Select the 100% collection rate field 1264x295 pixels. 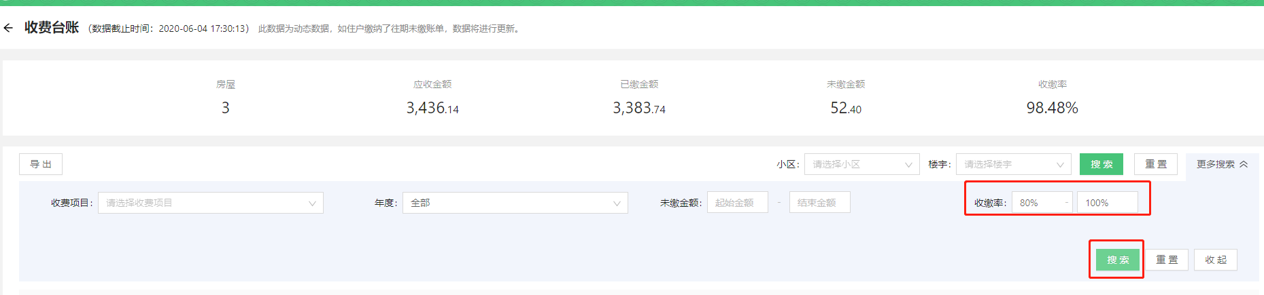coord(1107,202)
